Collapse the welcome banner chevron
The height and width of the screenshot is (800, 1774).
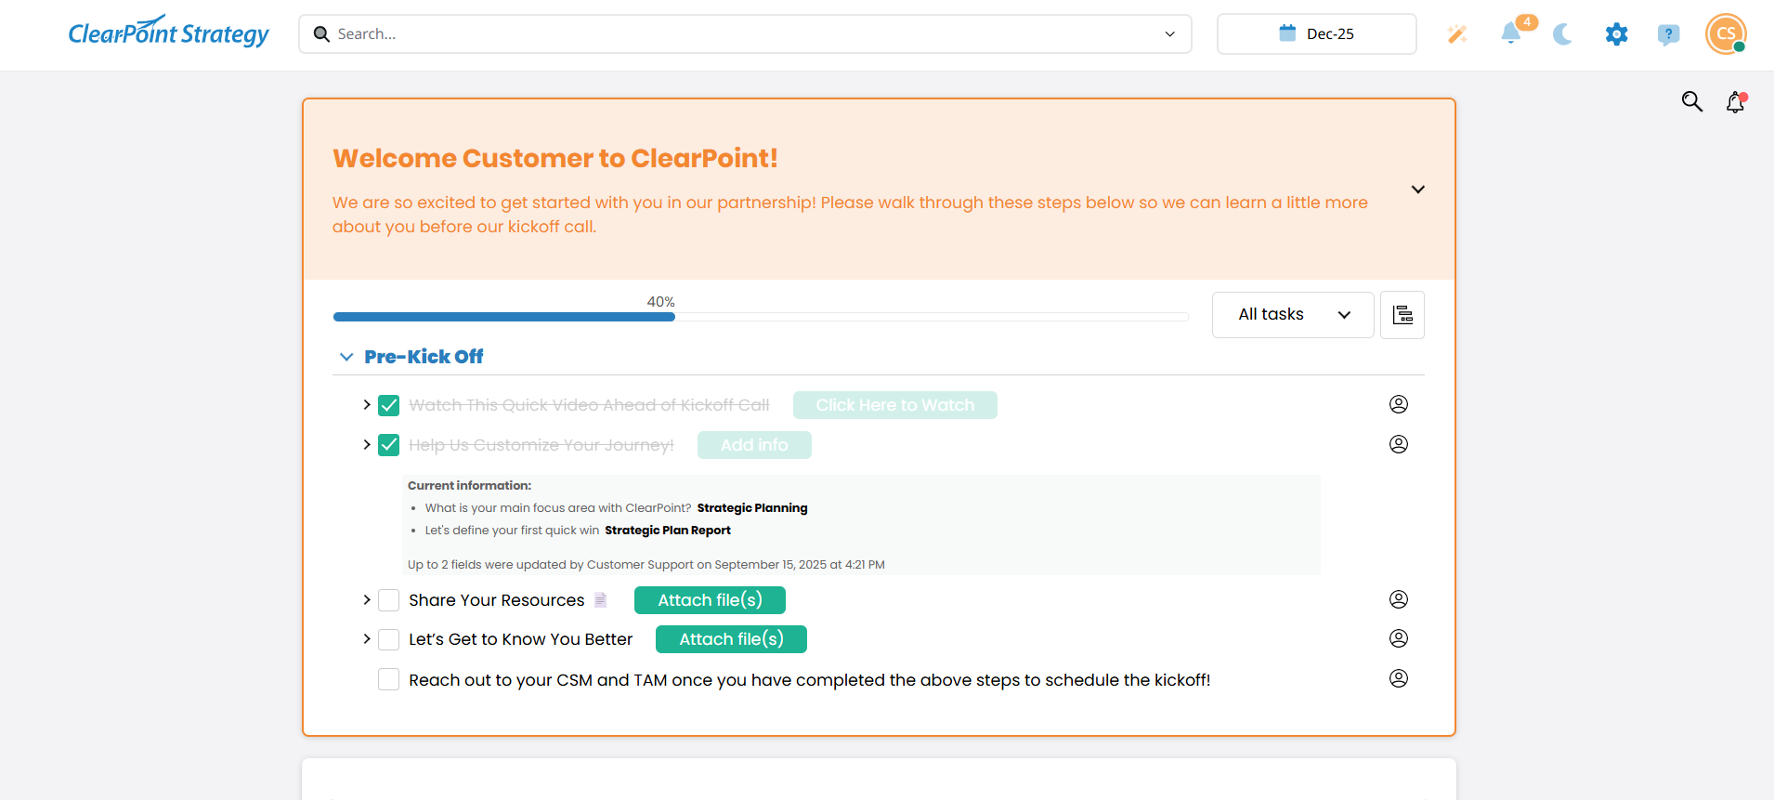(1418, 190)
